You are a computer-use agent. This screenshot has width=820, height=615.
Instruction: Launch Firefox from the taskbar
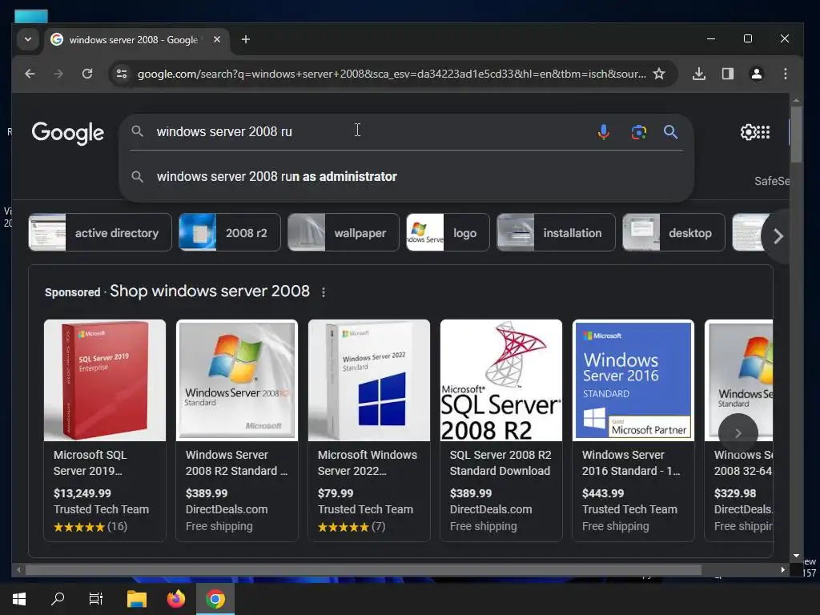tap(175, 598)
